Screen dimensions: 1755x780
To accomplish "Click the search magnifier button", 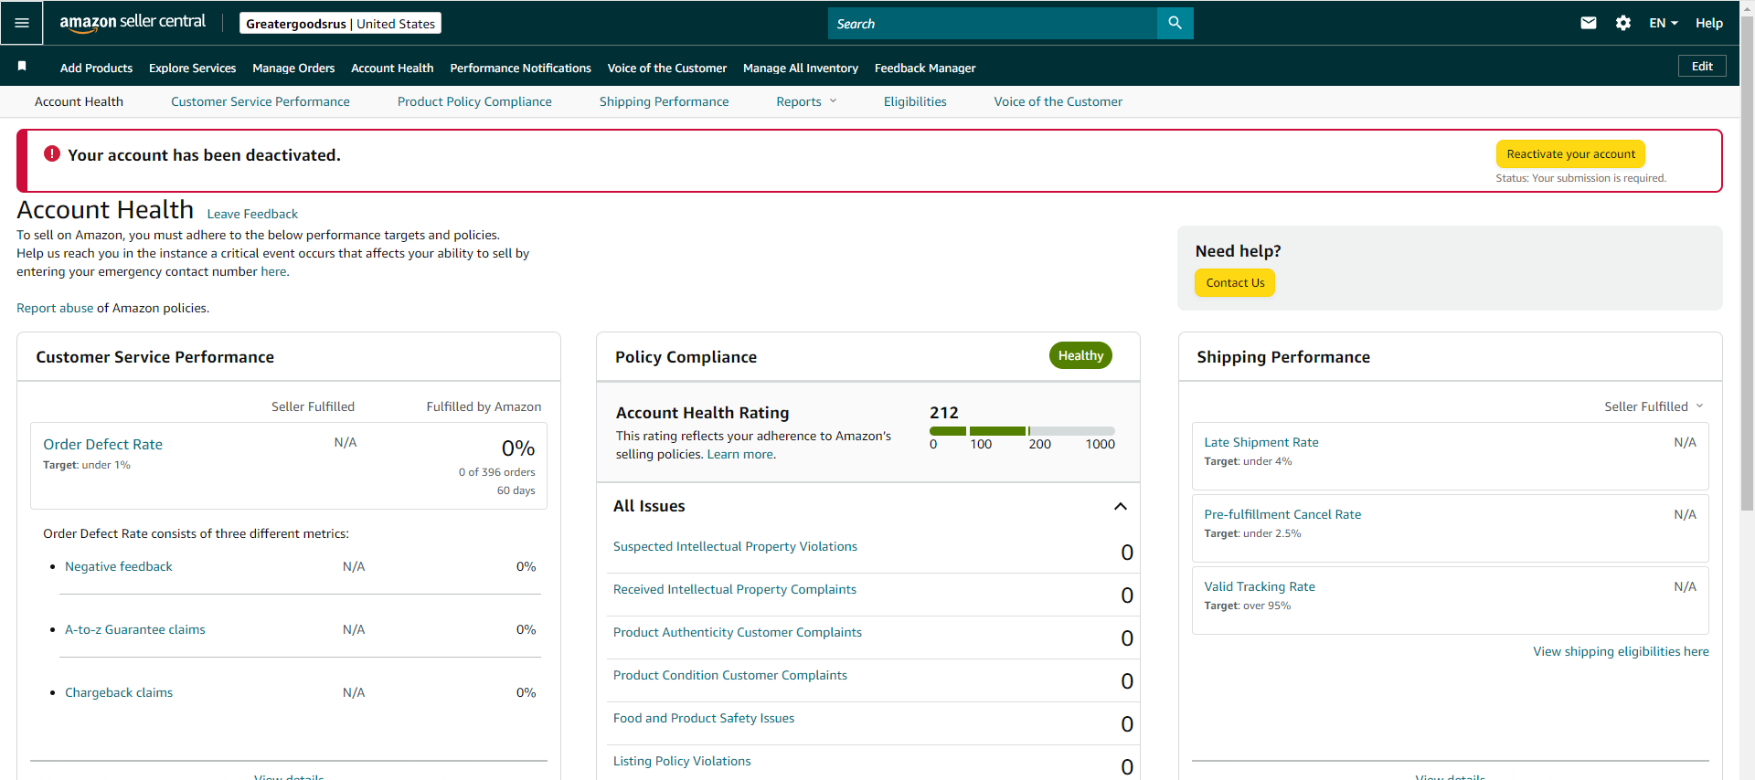I will pos(1175,23).
